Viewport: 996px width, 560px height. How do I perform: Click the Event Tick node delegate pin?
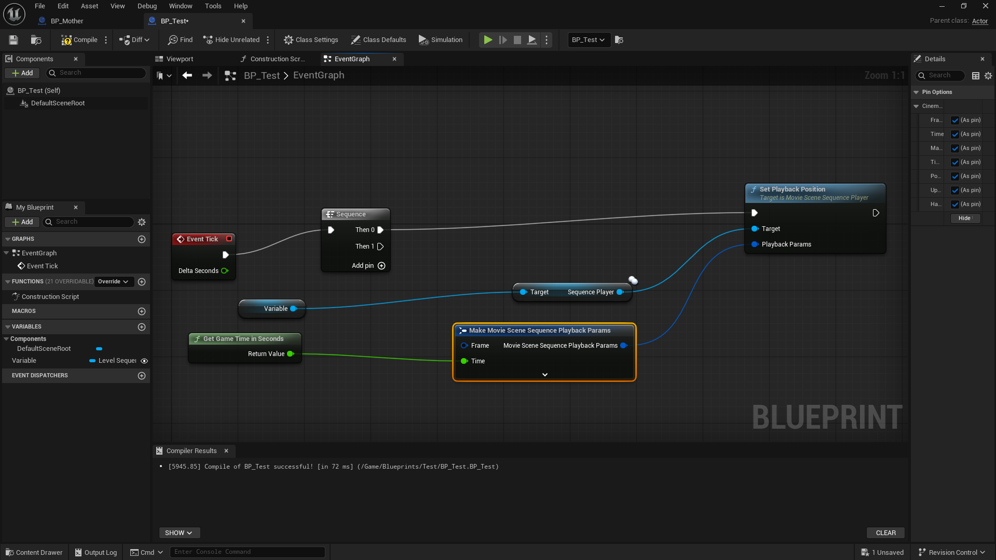(x=229, y=239)
